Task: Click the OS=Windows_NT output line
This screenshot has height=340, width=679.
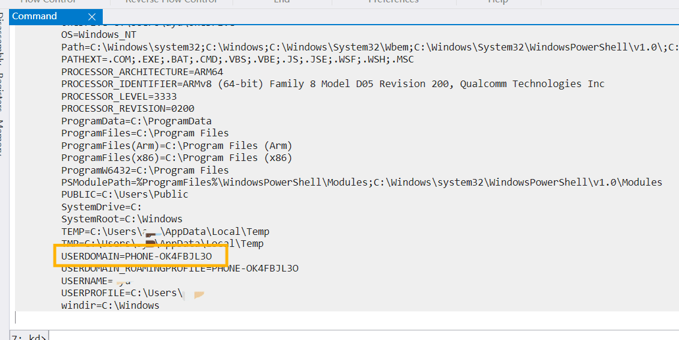Action: point(99,35)
